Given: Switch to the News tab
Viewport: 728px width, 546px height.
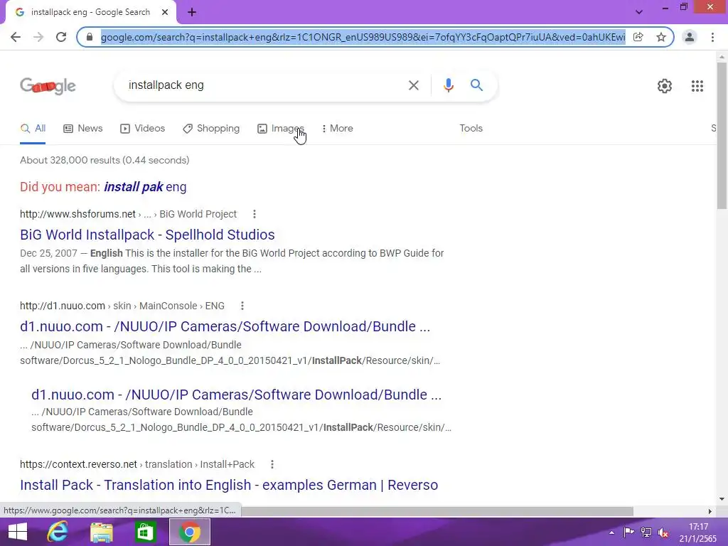Looking at the screenshot, I should (x=83, y=129).
